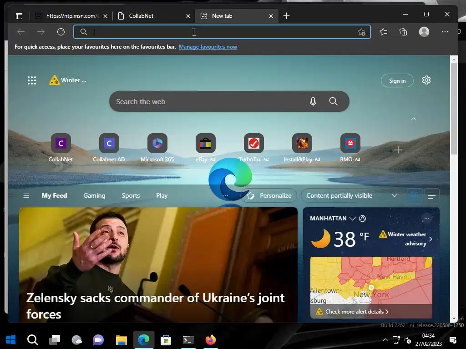Image resolution: width=466 pixels, height=349 pixels.
Task: Select My Feed section
Action: coord(55,195)
